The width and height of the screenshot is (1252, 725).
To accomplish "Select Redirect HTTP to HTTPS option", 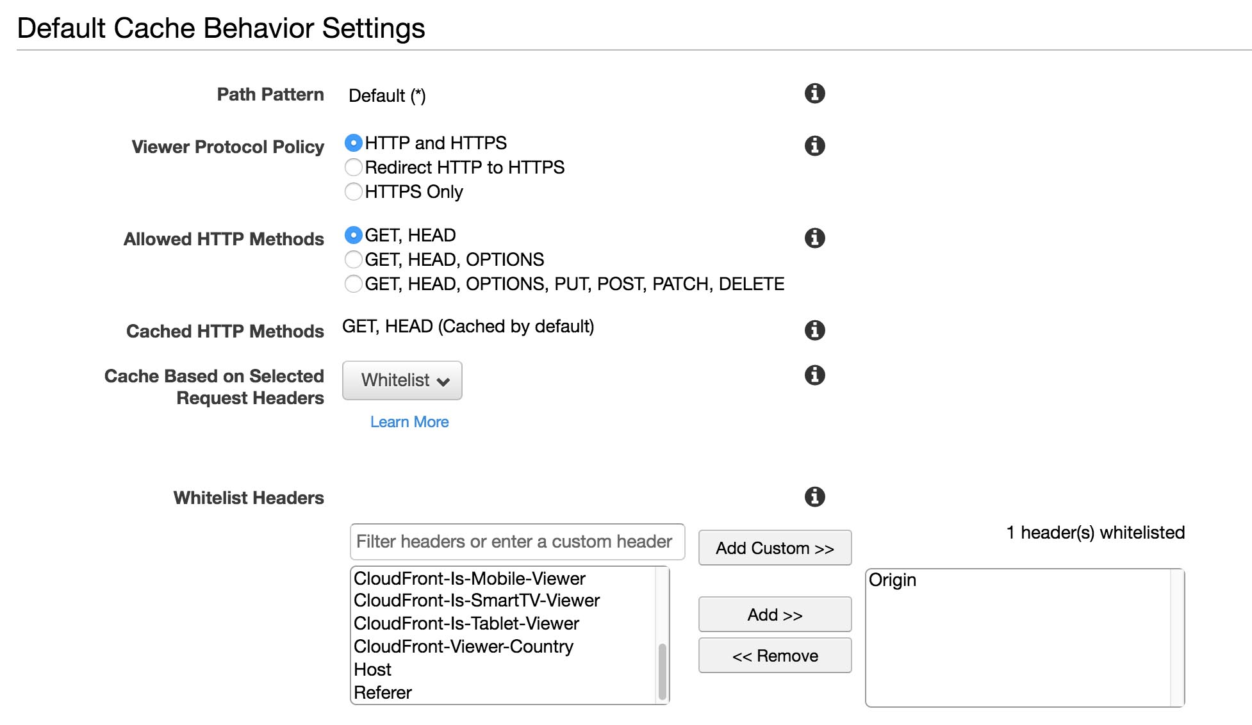I will pos(353,167).
